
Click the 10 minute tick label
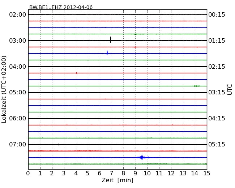click(147, 174)
